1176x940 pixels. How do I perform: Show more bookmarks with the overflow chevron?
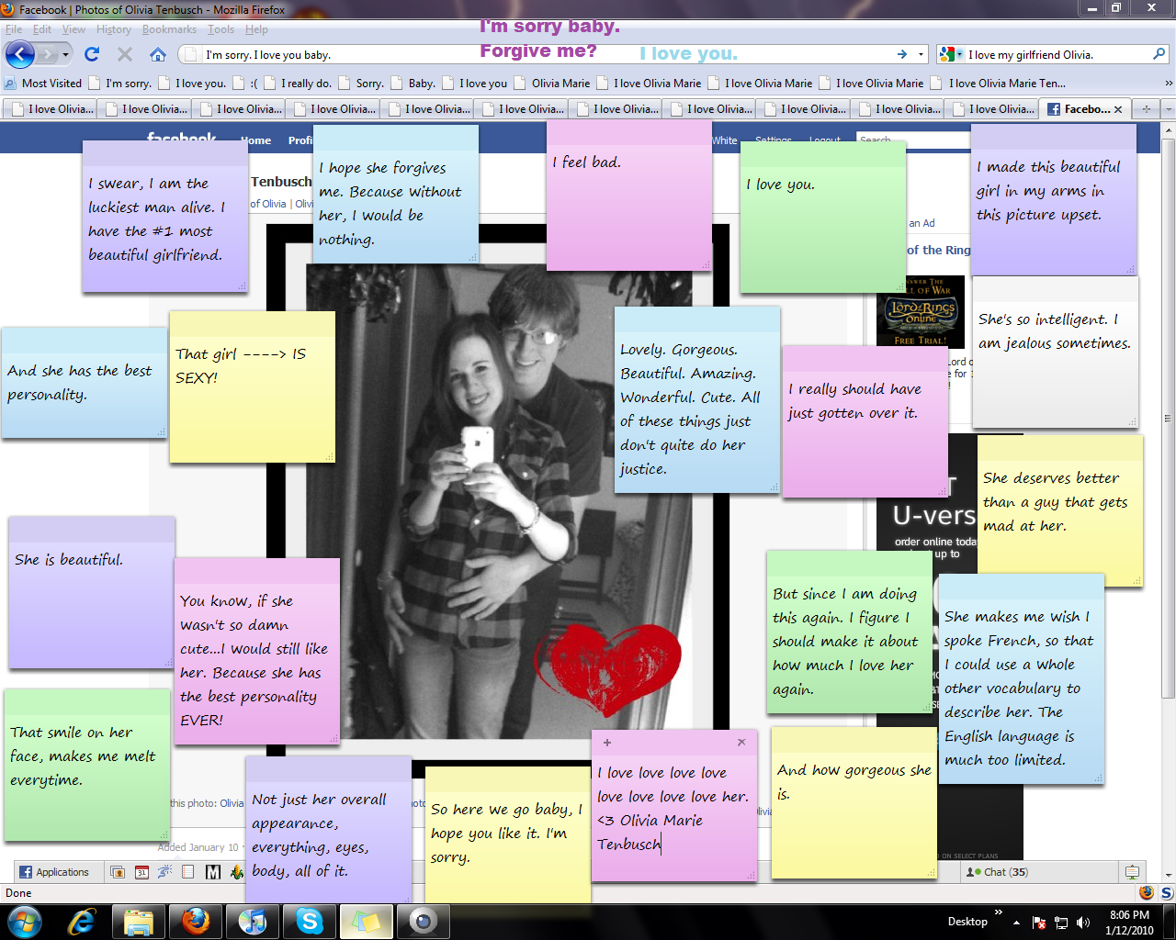click(x=1168, y=83)
